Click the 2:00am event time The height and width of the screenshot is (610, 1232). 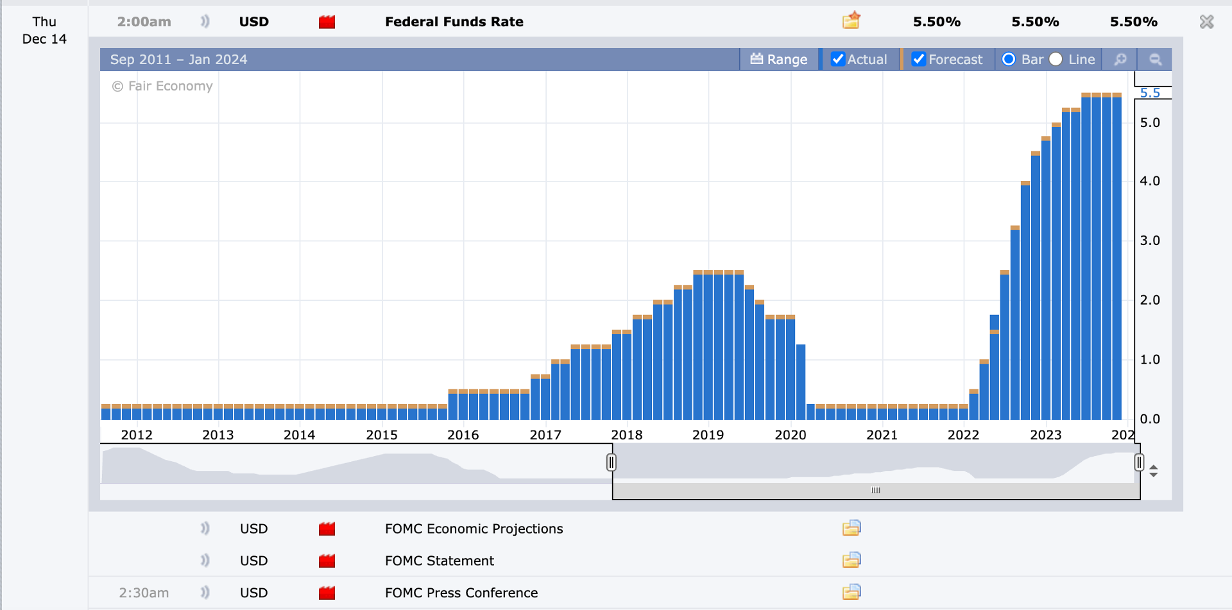[144, 22]
